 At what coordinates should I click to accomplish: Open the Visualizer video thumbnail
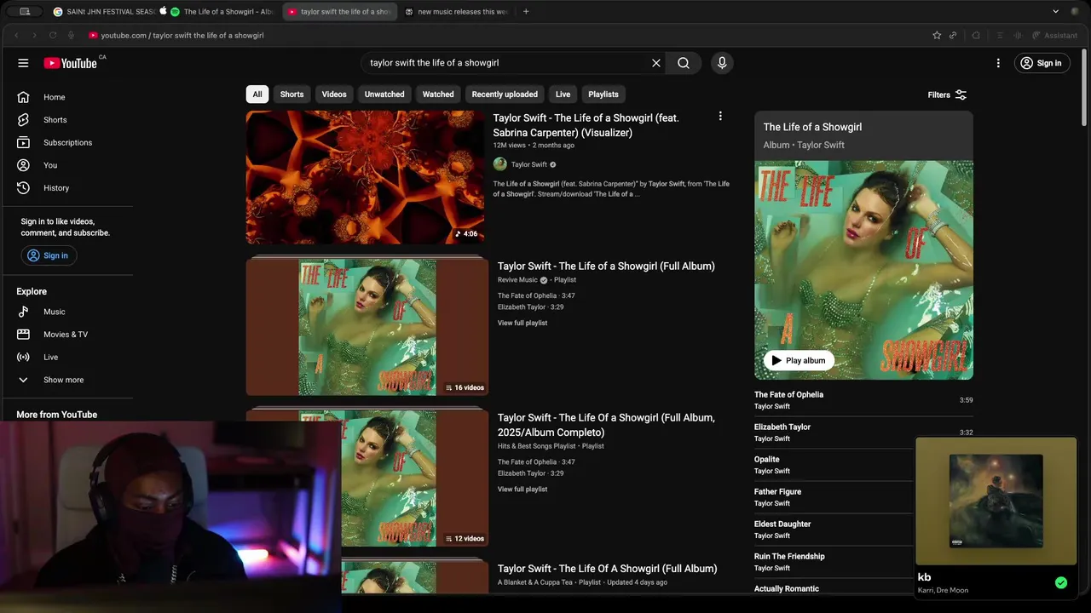(x=365, y=177)
